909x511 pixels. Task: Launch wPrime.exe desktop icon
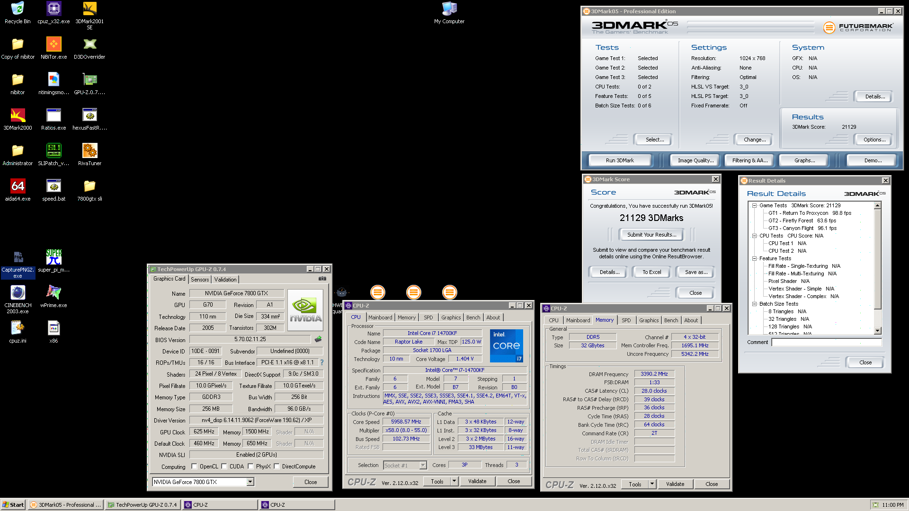[x=53, y=297]
